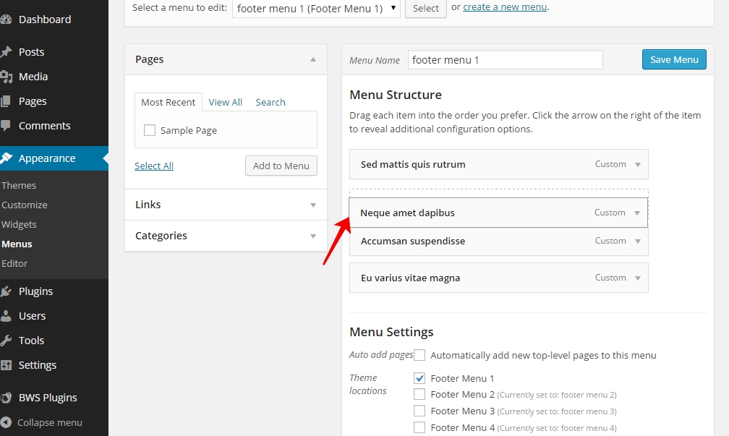729x436 pixels.
Task: Enable automatically add new top-level pages
Action: pyautogui.click(x=419, y=355)
